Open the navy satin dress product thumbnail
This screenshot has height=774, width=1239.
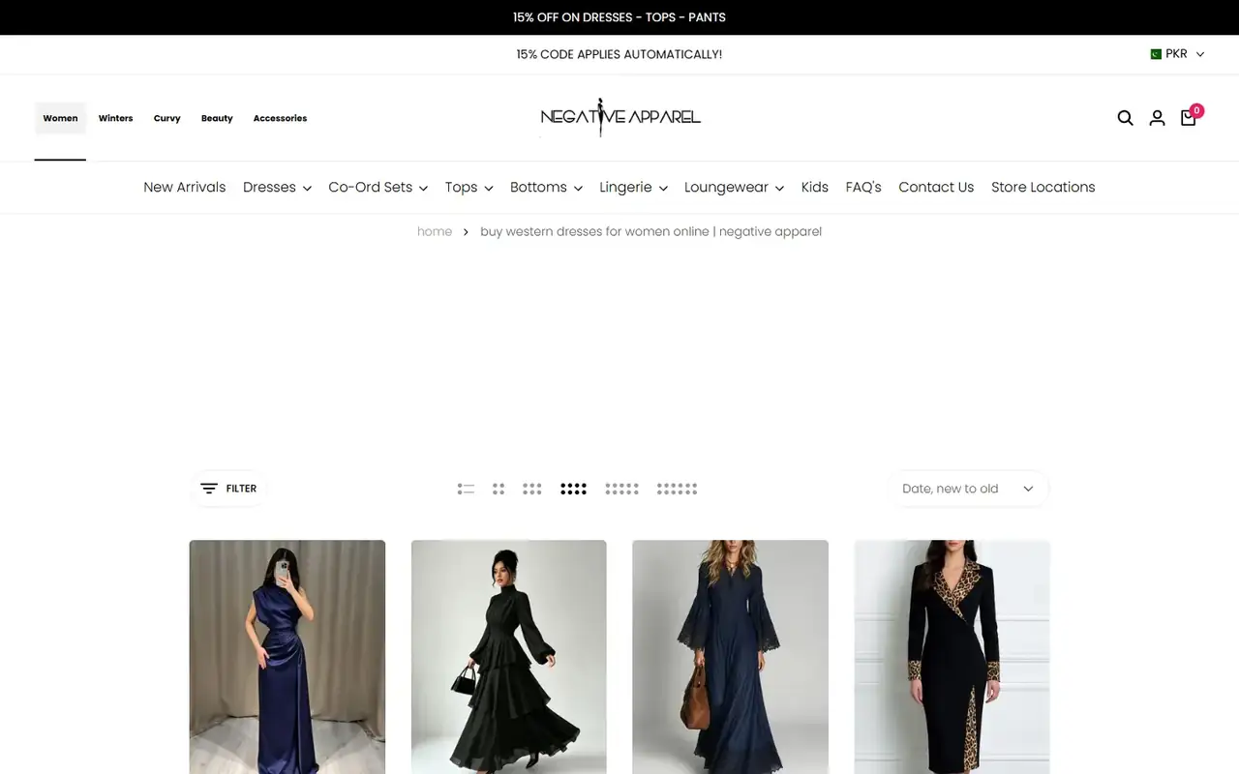(287, 657)
